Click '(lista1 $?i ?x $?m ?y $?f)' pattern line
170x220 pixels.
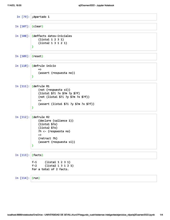tap(59, 93)
